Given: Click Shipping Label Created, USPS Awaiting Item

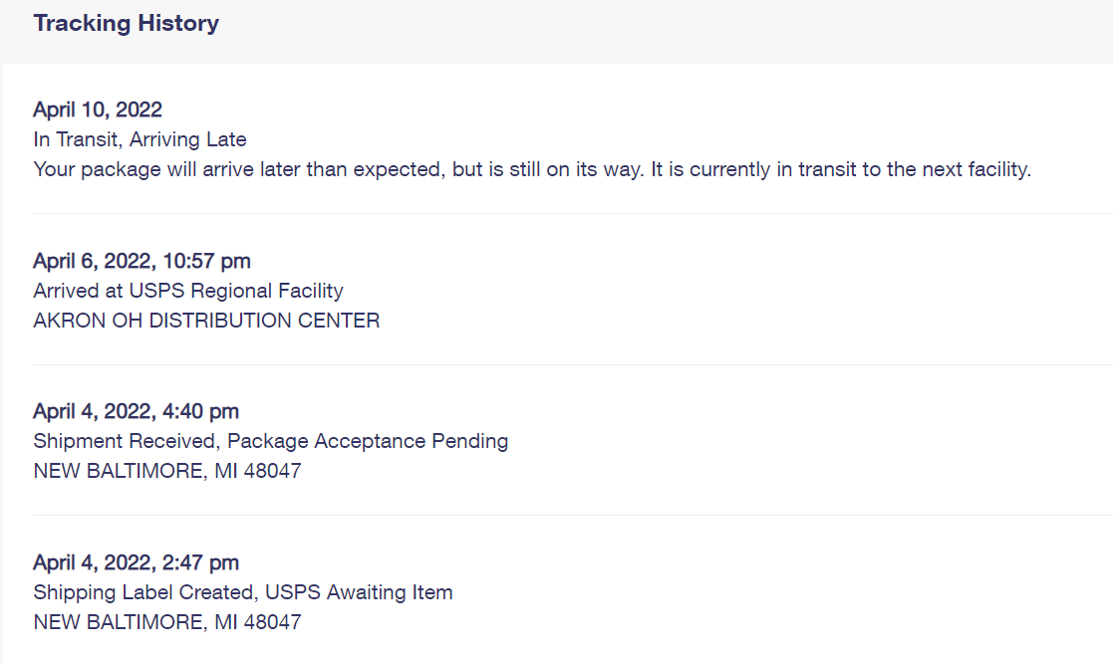Looking at the screenshot, I should click(243, 592).
